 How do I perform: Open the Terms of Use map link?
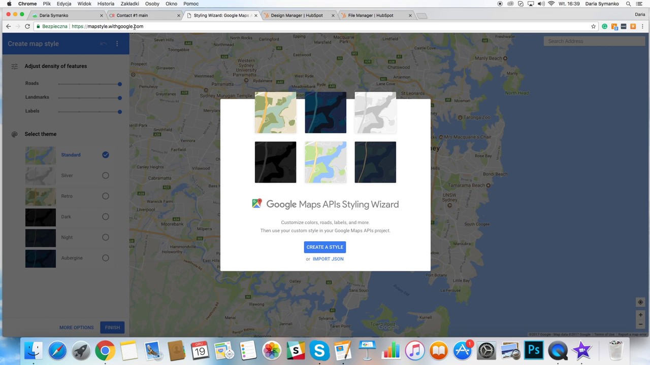click(604, 335)
